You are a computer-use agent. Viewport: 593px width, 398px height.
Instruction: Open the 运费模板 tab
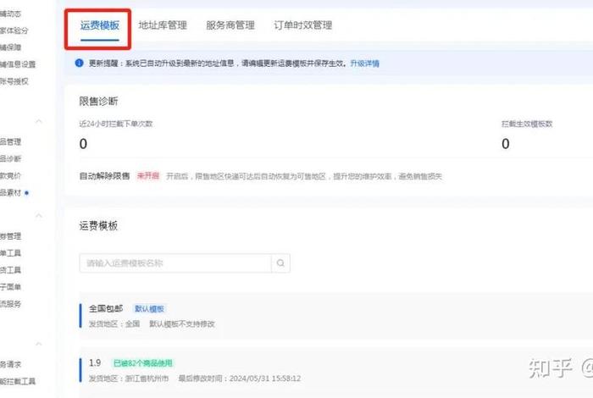coord(100,25)
